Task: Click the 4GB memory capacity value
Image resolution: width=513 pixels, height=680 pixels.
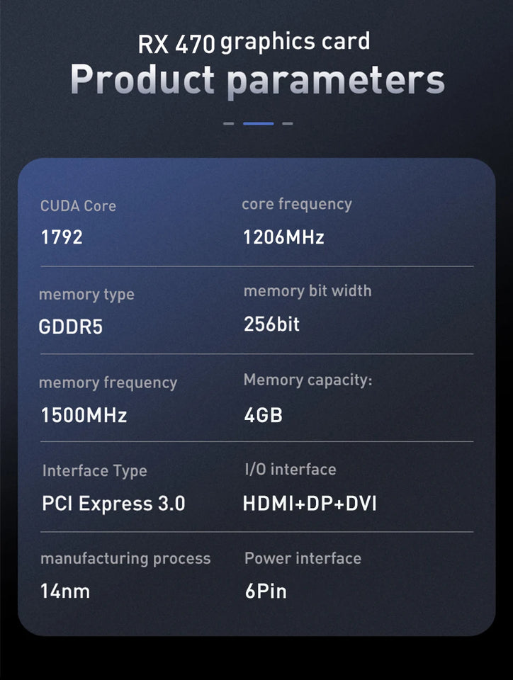Action: click(x=263, y=415)
